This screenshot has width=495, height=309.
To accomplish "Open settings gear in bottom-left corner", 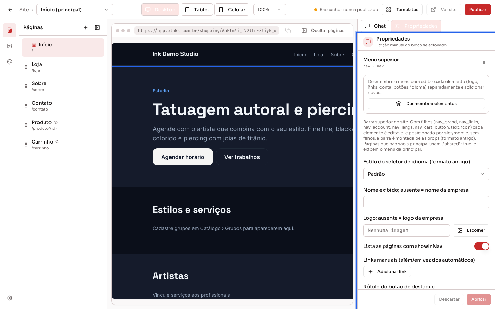I will 10,298.
